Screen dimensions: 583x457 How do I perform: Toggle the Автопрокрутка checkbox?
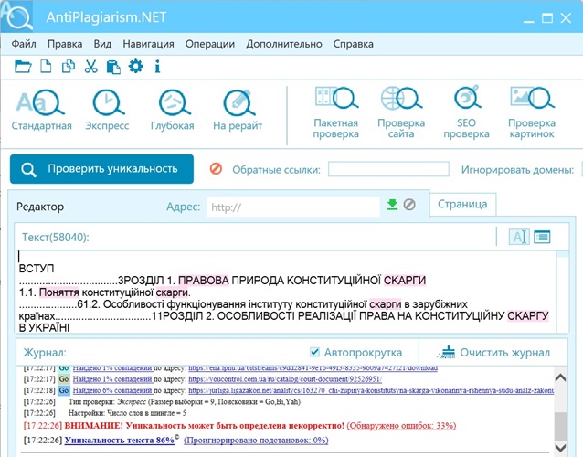click(x=314, y=352)
